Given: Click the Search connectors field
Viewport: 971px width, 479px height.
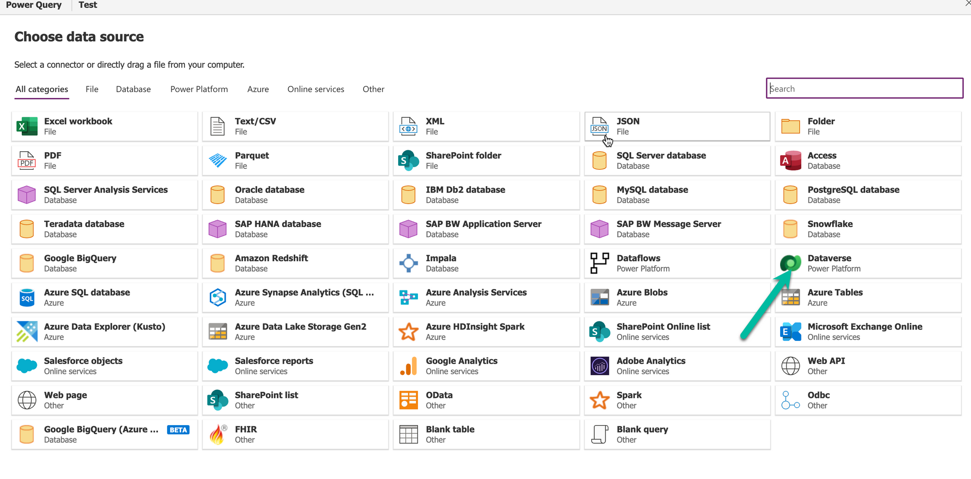Looking at the screenshot, I should (864, 88).
